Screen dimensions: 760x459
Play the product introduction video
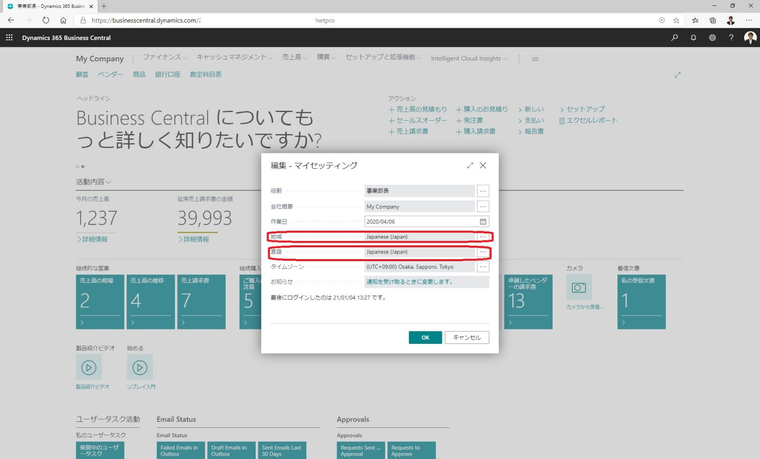tap(89, 367)
